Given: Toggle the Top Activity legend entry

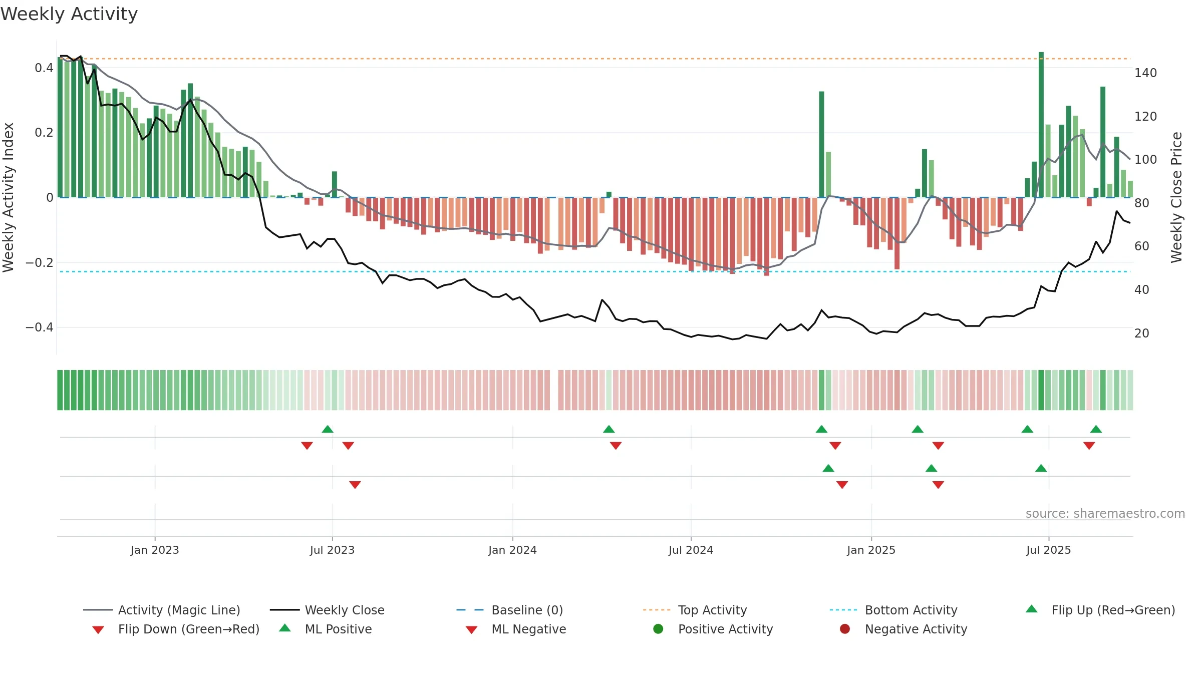Looking at the screenshot, I should pos(695,610).
